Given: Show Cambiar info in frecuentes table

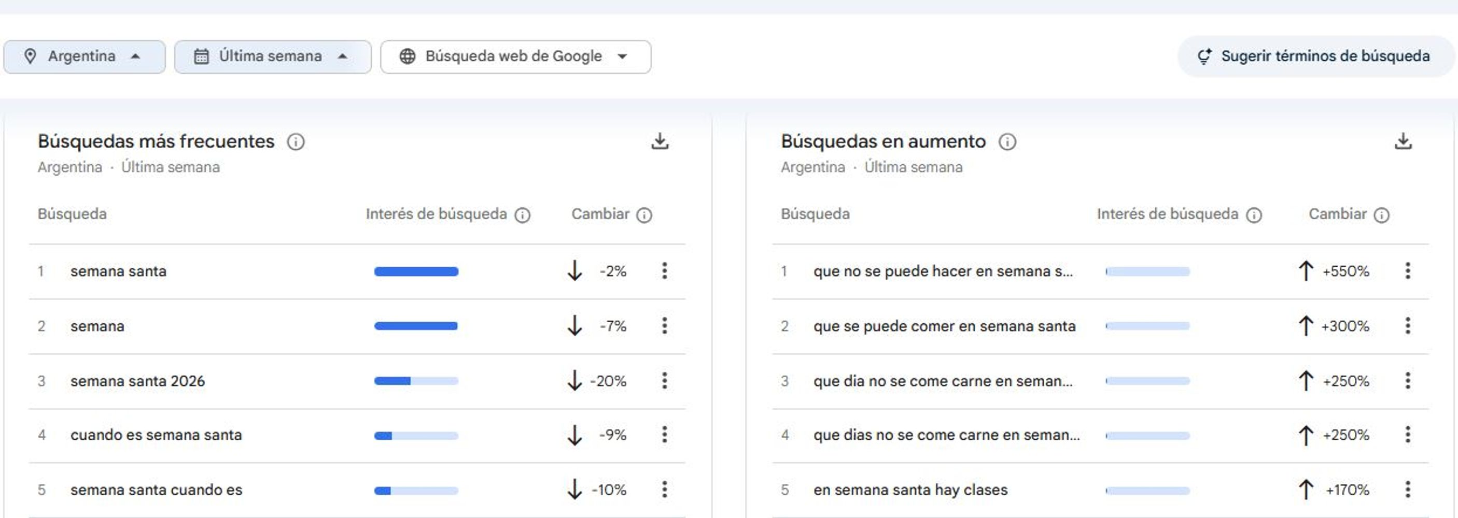Looking at the screenshot, I should click(644, 215).
